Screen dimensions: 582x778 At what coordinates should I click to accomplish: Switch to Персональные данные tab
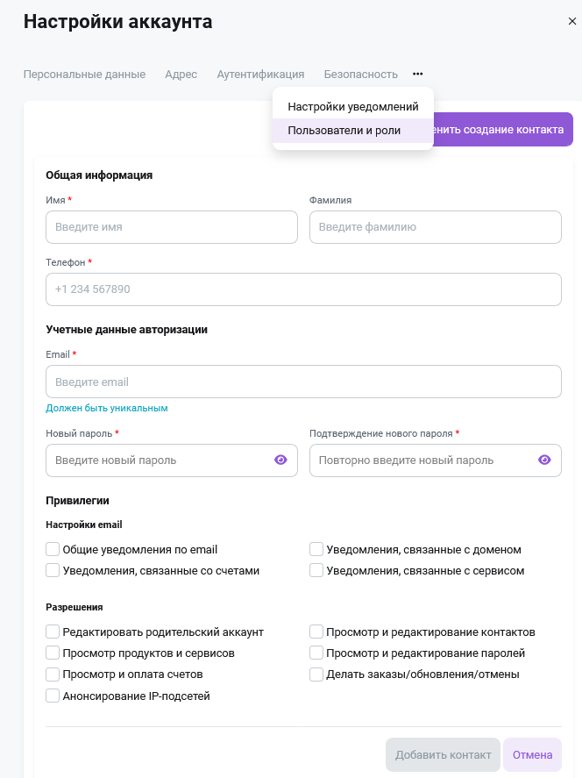[84, 75]
